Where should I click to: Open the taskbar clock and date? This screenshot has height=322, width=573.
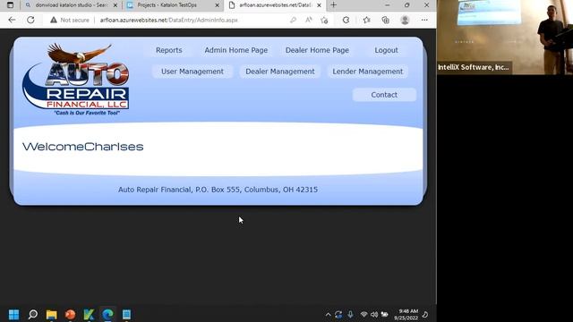tap(406, 314)
